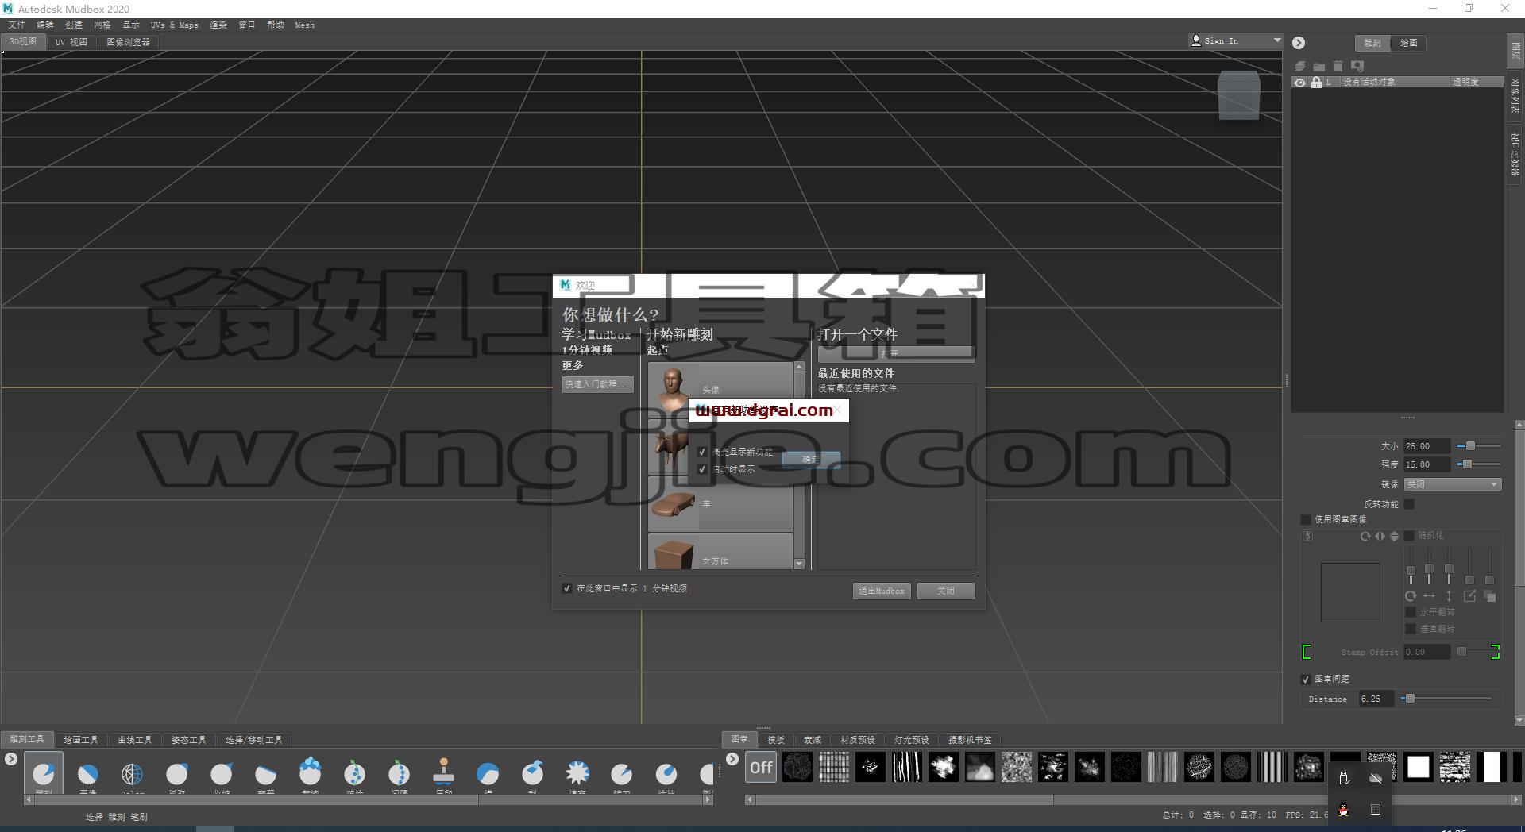This screenshot has width=1525, height=832.
Task: Toggle the layer lock icon
Action: click(1316, 83)
